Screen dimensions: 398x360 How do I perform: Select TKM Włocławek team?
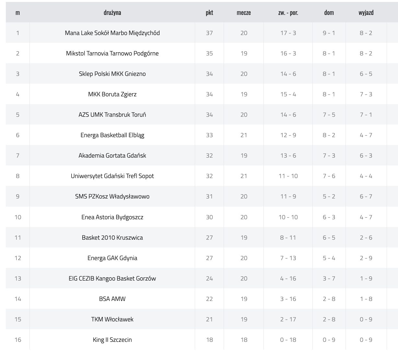[x=112, y=319]
